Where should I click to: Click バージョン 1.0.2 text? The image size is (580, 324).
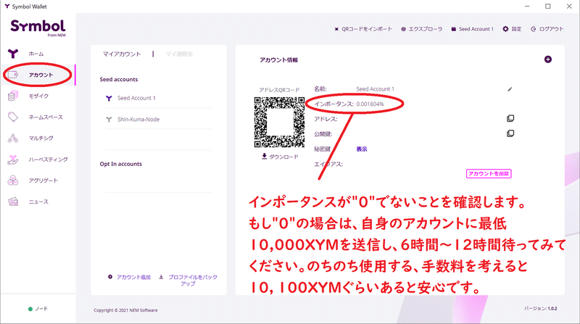tap(540, 308)
